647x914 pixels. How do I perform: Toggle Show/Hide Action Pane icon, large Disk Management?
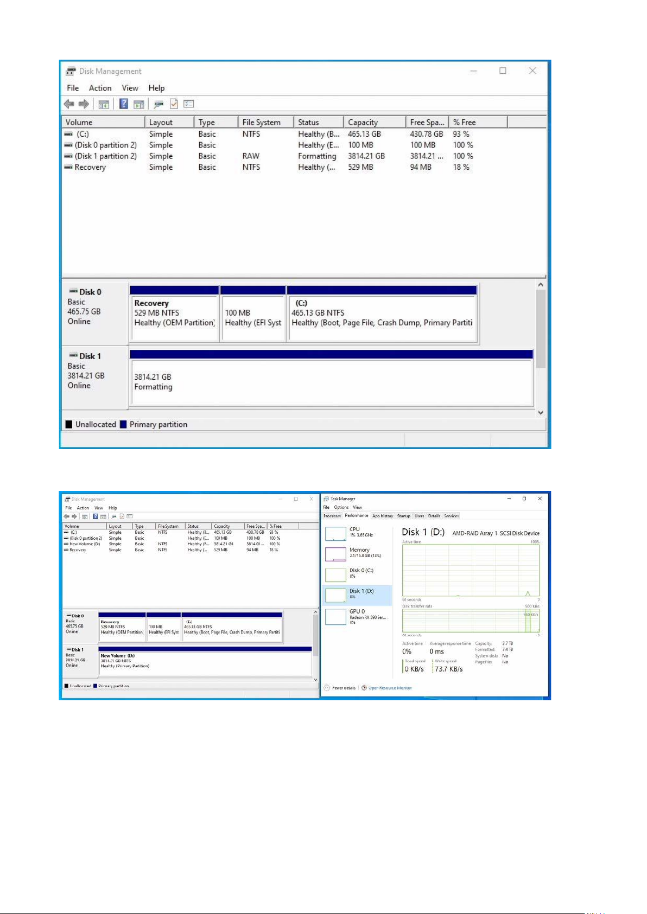pos(139,104)
